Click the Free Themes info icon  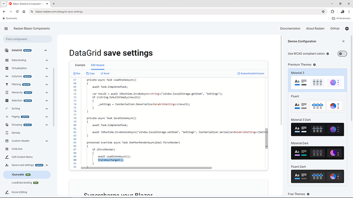tap(308, 194)
